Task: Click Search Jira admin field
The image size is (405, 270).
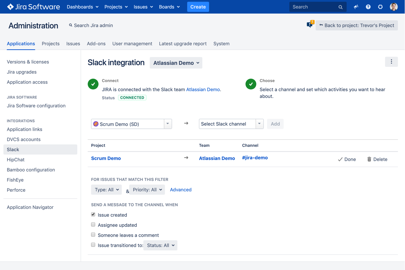Action: pyautogui.click(x=91, y=25)
